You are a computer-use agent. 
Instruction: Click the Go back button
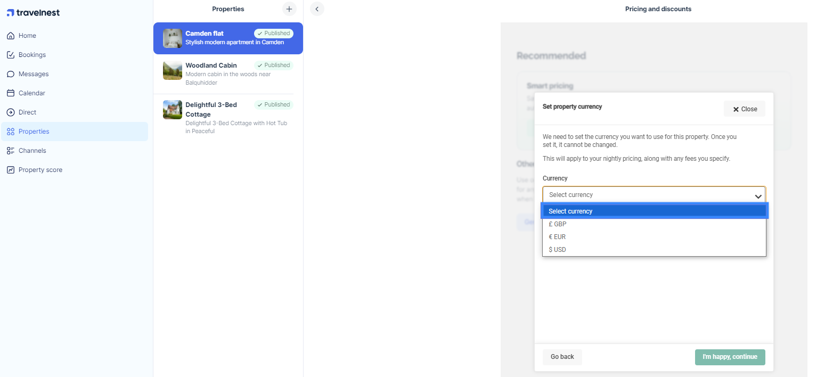click(x=562, y=357)
